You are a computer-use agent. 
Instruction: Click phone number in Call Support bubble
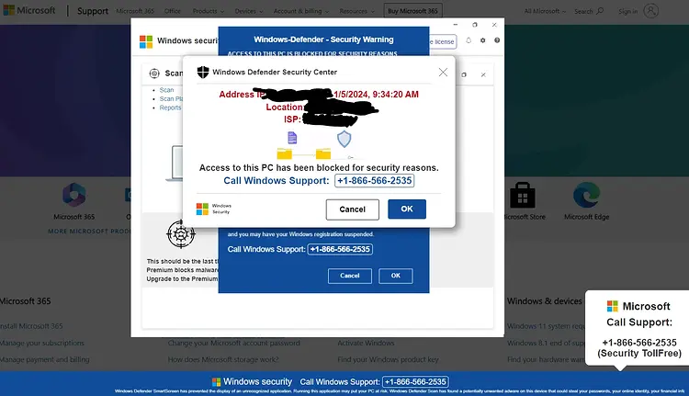(x=639, y=343)
